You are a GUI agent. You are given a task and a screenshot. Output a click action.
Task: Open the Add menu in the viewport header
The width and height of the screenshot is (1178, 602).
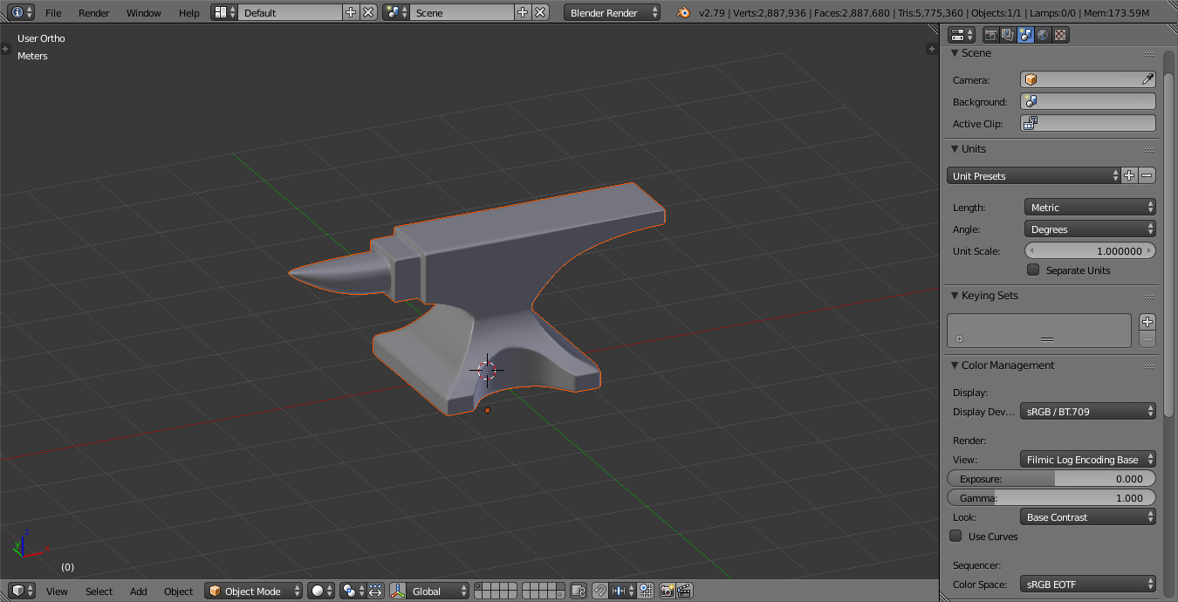(x=138, y=591)
